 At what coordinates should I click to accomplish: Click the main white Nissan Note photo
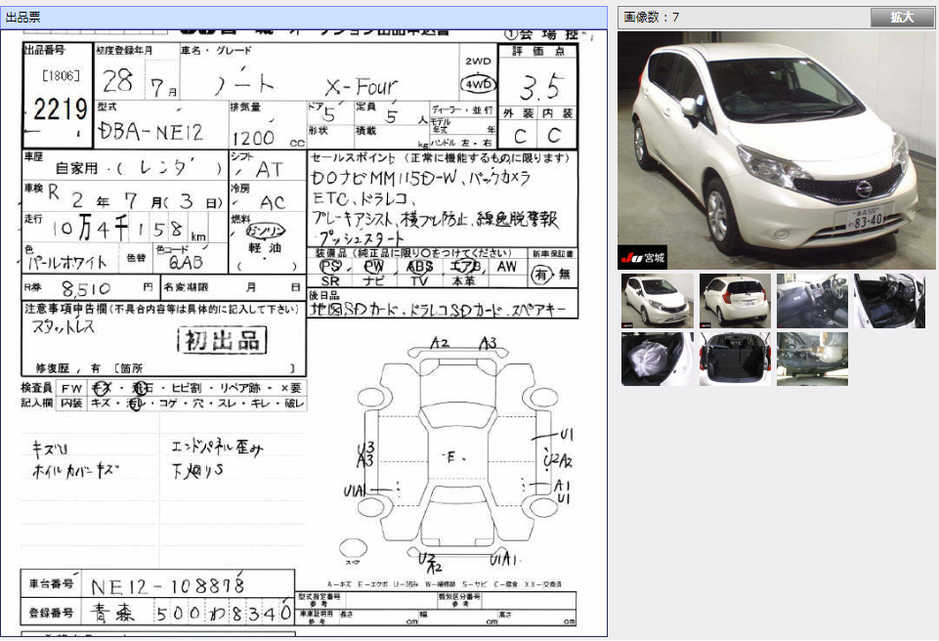pos(775,147)
